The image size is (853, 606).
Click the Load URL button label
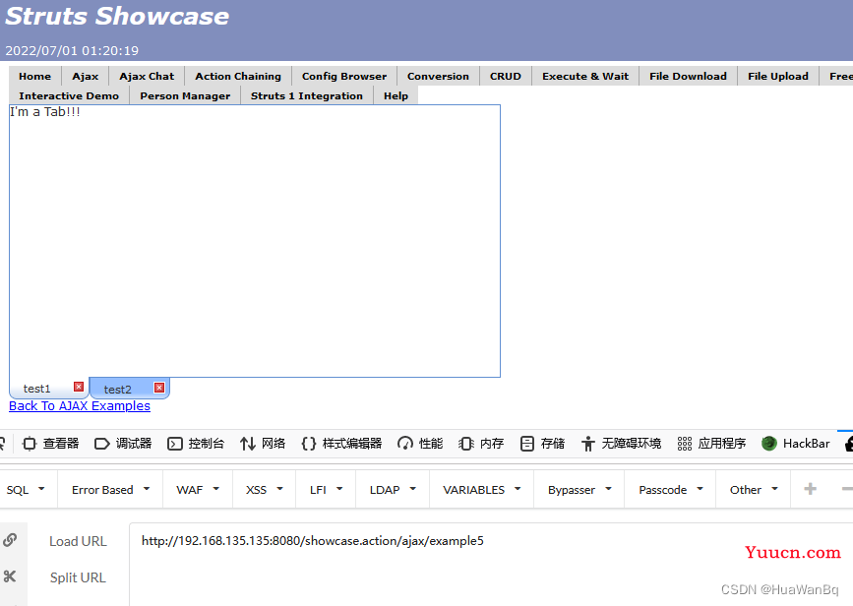tap(78, 541)
